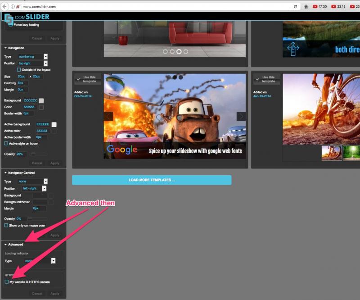This screenshot has height=300, width=360.
Task: Reload the page with the refresh icon
Action: pos(296,6)
